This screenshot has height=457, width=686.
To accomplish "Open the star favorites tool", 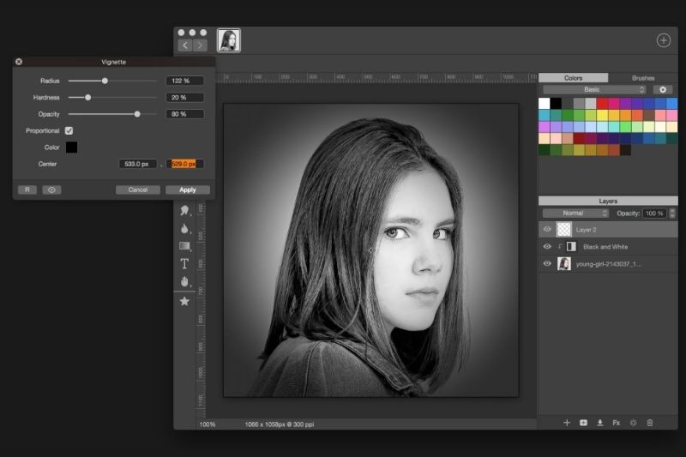I will 184,301.
